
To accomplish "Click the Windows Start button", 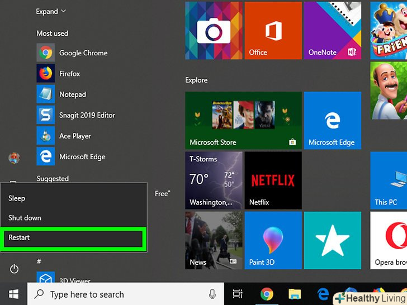I will click(x=13, y=294).
